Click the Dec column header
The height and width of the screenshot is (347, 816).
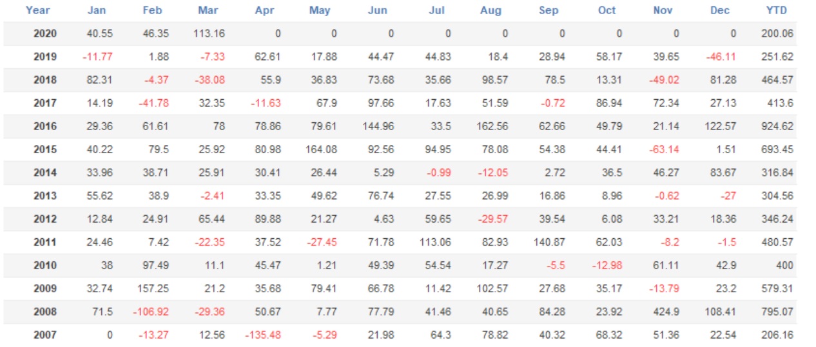click(x=719, y=10)
